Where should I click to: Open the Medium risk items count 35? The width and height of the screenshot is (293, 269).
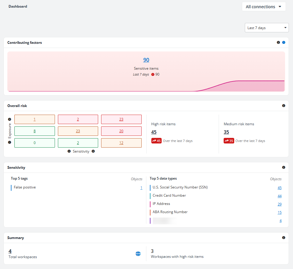pyautogui.click(x=226, y=132)
